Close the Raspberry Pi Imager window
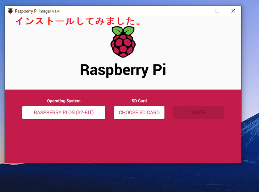The image size is (259, 192). [x=233, y=11]
